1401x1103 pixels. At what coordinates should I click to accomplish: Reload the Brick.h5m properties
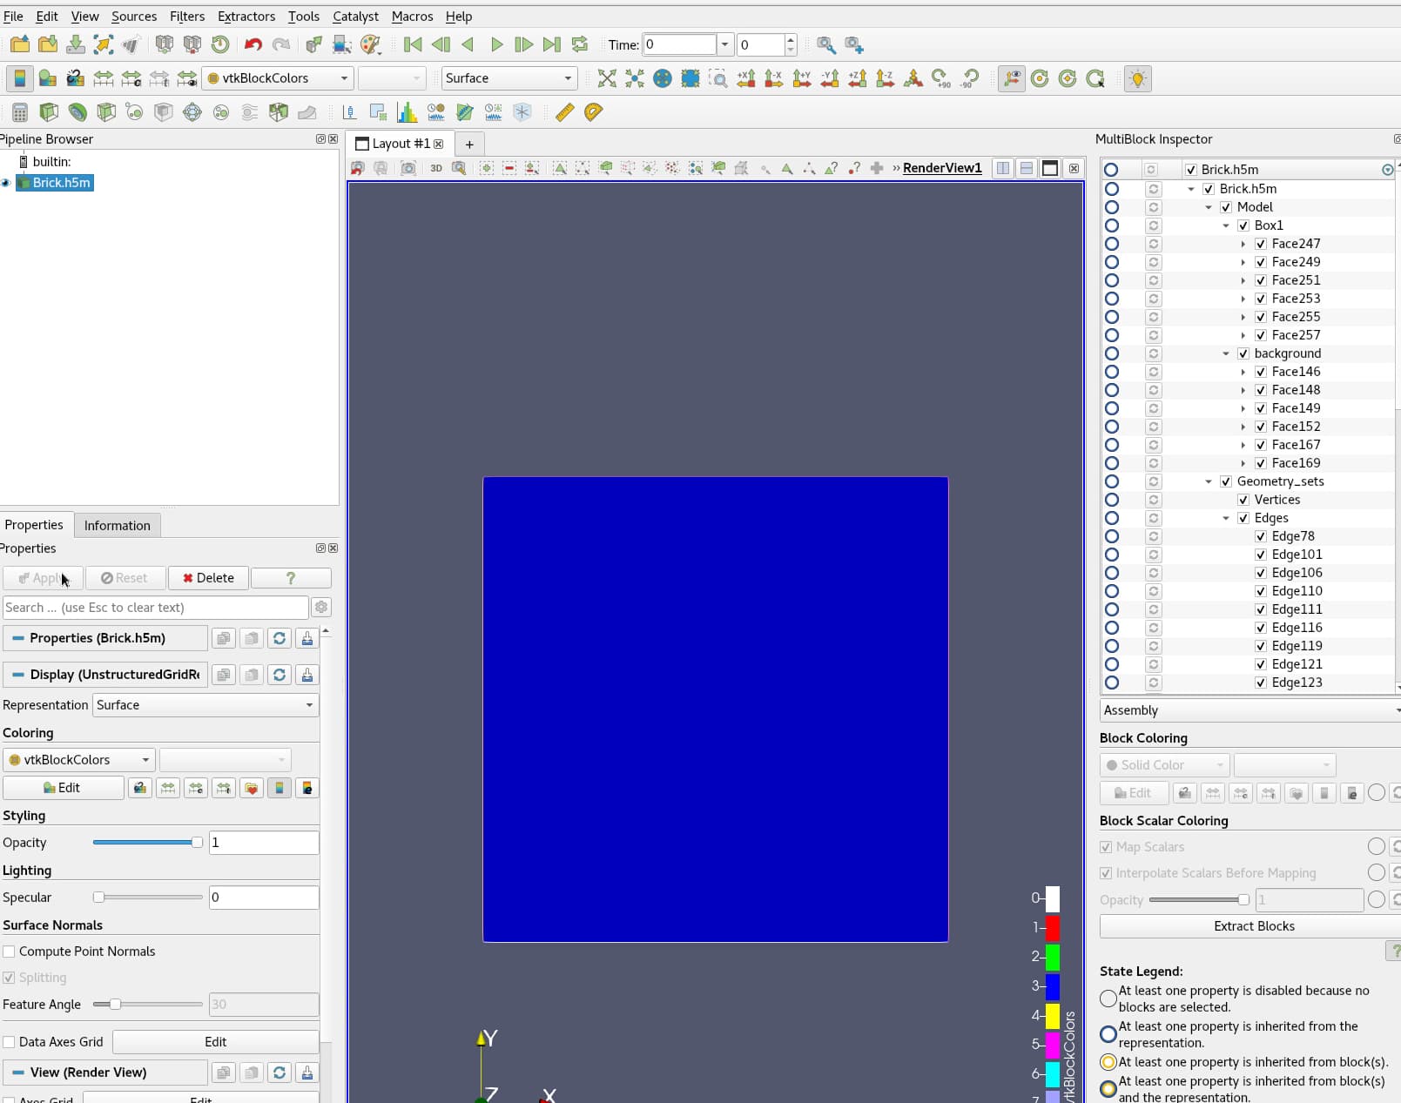[280, 638]
